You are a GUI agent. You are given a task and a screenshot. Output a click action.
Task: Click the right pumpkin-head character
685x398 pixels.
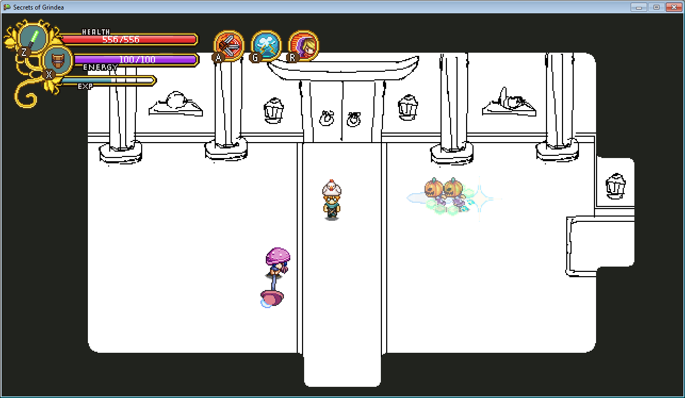tap(454, 193)
